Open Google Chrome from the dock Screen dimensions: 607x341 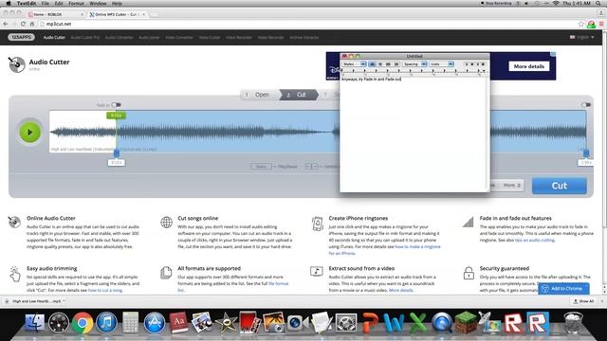click(83, 322)
